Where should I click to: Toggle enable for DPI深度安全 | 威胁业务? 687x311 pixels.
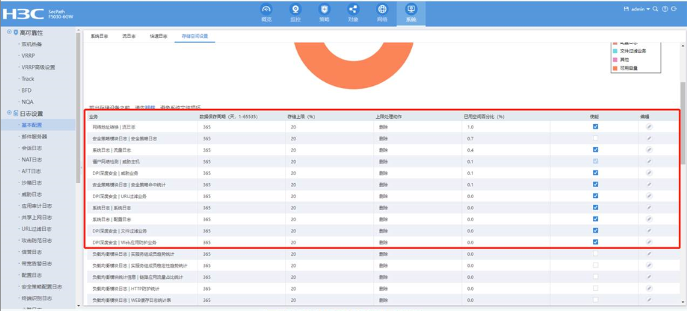click(x=596, y=173)
